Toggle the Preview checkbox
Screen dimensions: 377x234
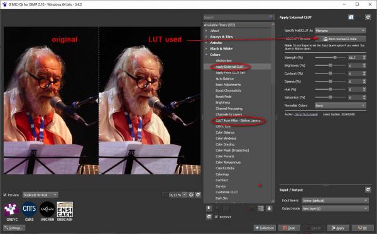point(5,195)
